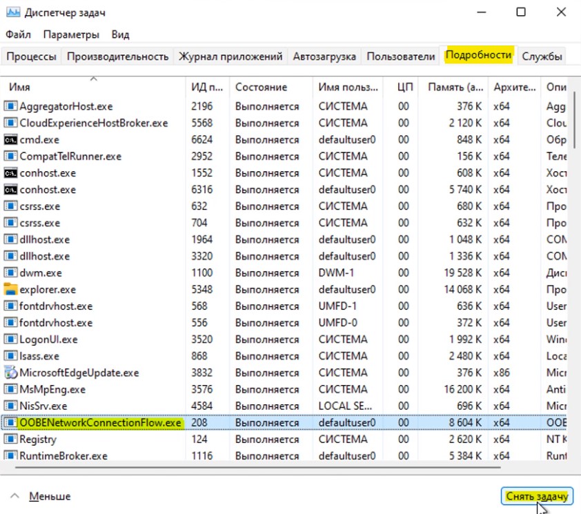Click the CloudExperienceHostBroker.exe icon
Screen dimensions: 581x514
point(10,123)
